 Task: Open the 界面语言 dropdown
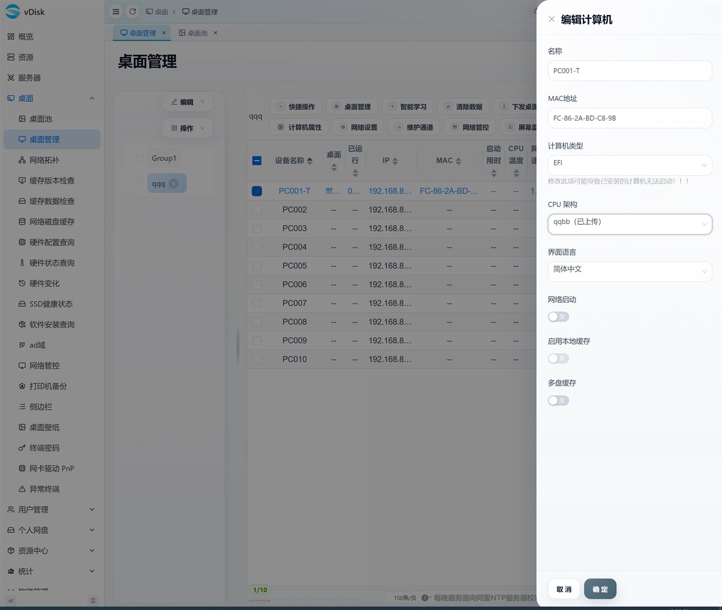pyautogui.click(x=630, y=272)
